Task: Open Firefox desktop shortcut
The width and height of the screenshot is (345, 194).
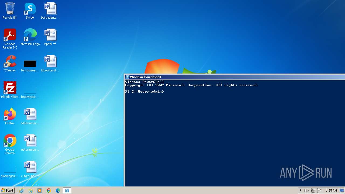Action: click(x=10, y=116)
